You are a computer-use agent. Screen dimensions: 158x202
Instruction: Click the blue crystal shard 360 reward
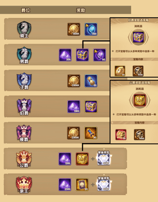91,29
